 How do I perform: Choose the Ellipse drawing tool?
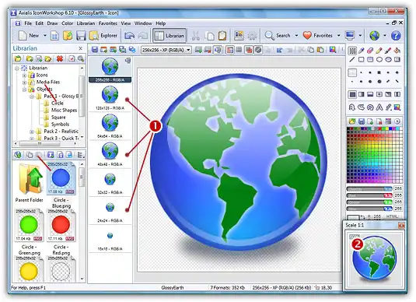click(379, 59)
